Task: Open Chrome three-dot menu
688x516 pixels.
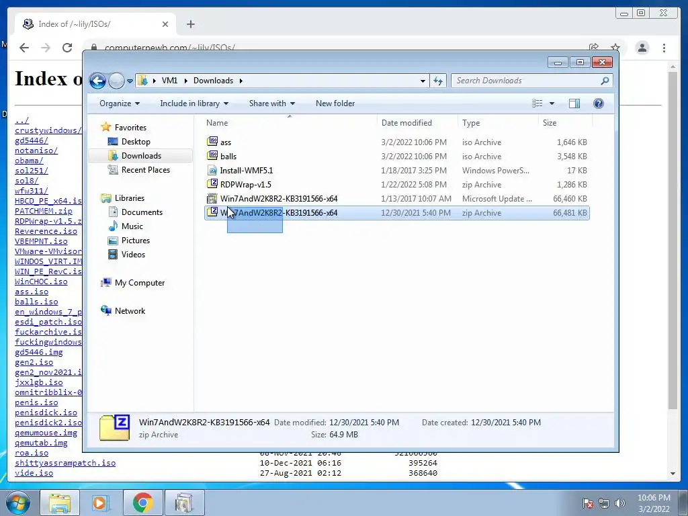Action: (664, 48)
